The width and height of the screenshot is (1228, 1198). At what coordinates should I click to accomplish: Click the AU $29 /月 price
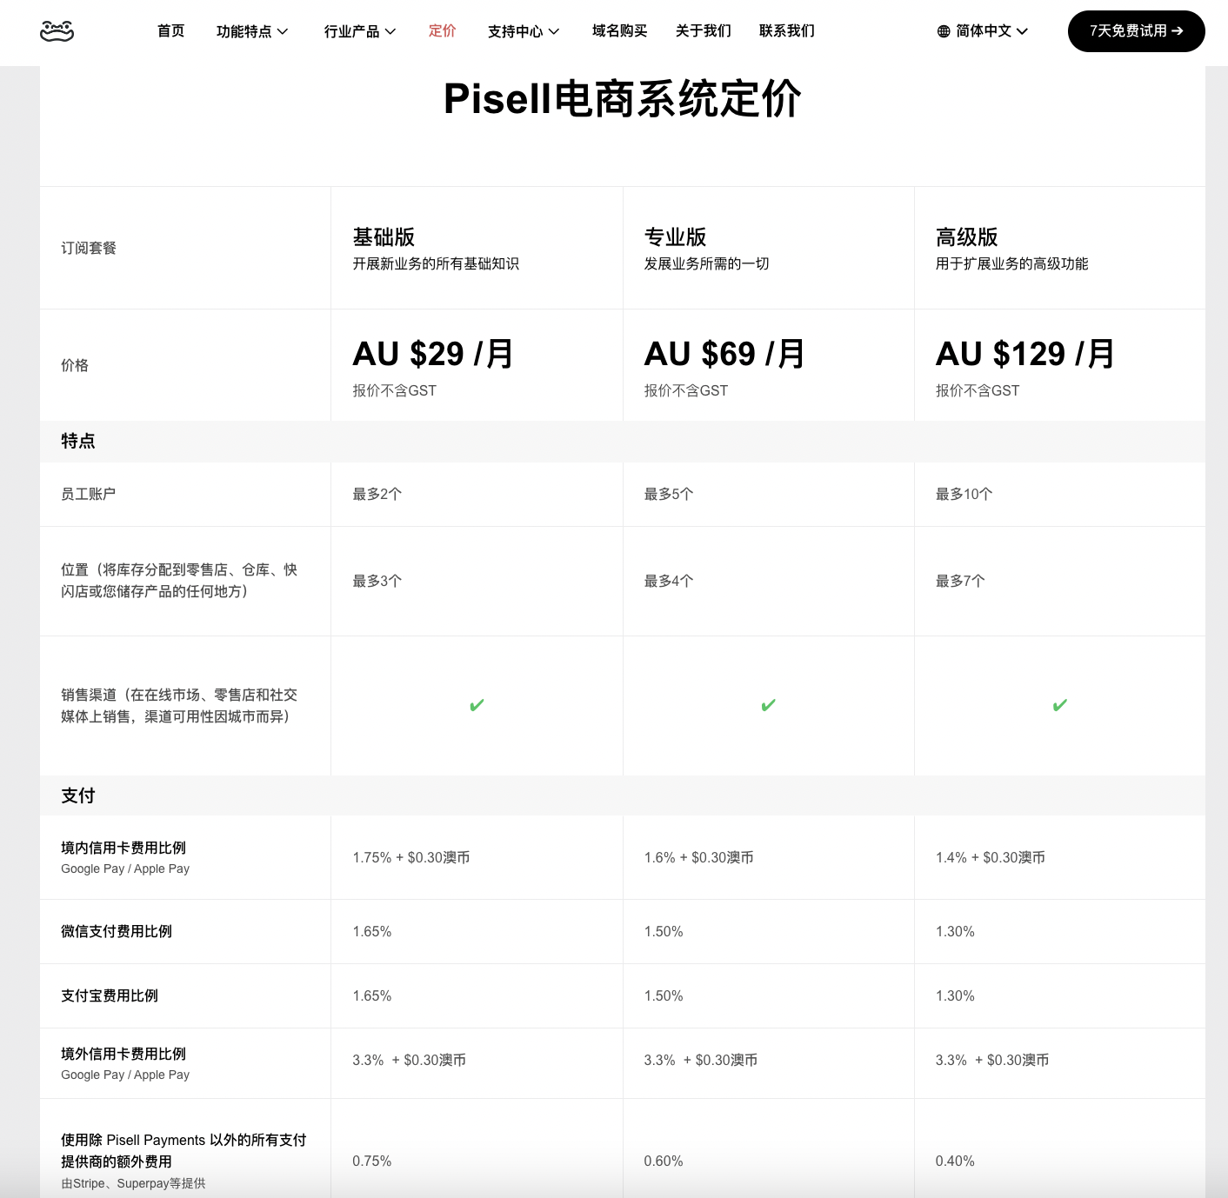click(x=432, y=354)
